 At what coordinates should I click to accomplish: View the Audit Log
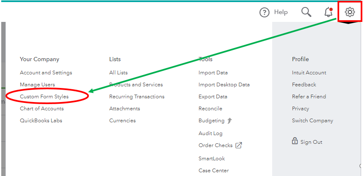[210, 133]
